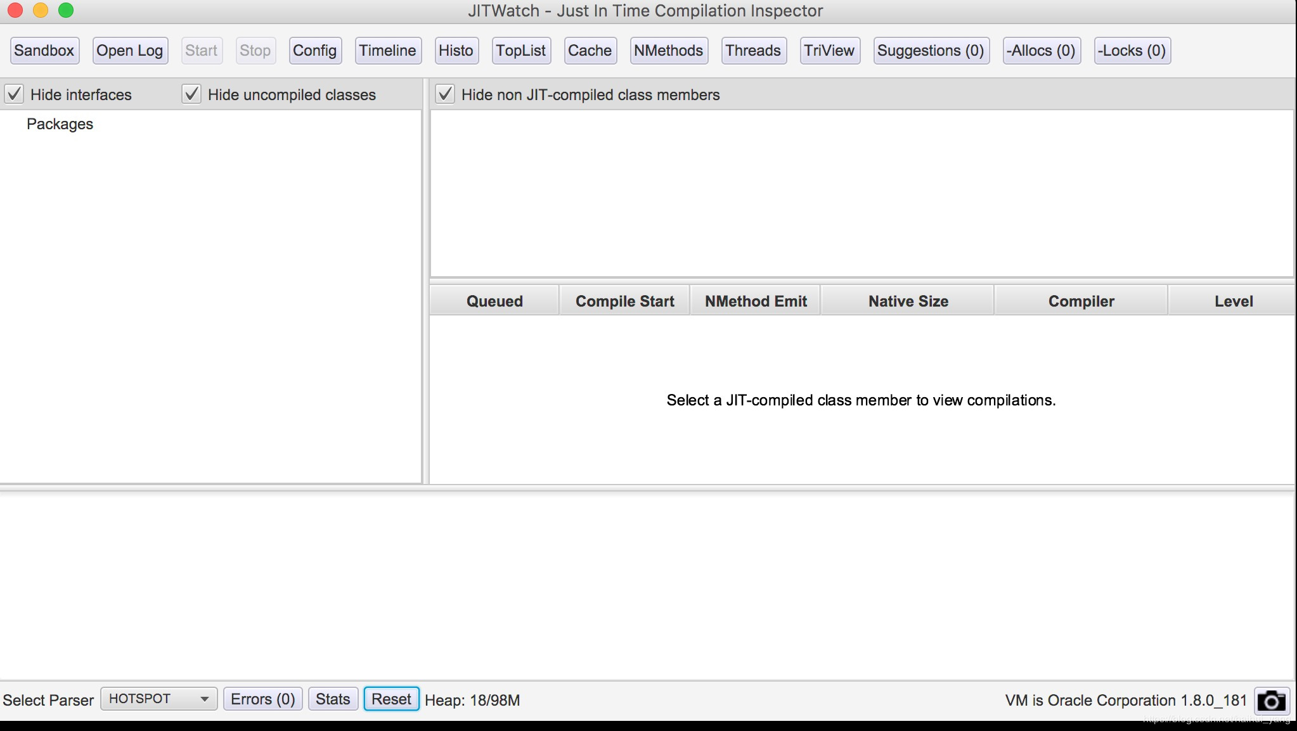
Task: Open the Config dialog
Action: pyautogui.click(x=314, y=51)
